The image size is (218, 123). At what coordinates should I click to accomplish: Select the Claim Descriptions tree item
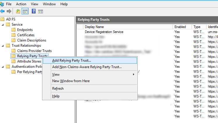(x=32, y=40)
